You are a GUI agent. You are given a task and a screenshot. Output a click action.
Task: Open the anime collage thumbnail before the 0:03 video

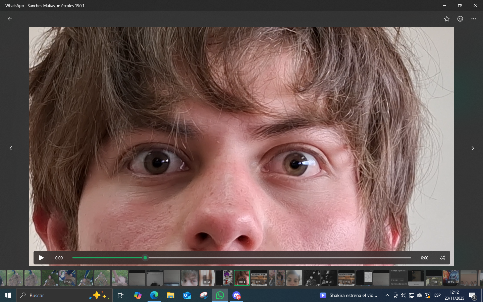[x=224, y=278]
